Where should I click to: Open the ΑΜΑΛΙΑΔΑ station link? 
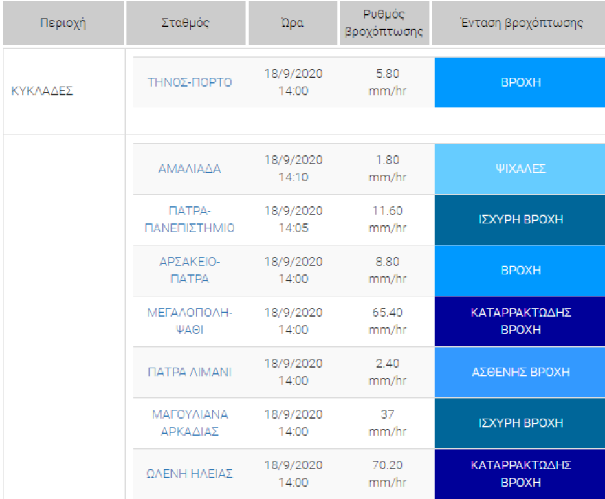(190, 168)
